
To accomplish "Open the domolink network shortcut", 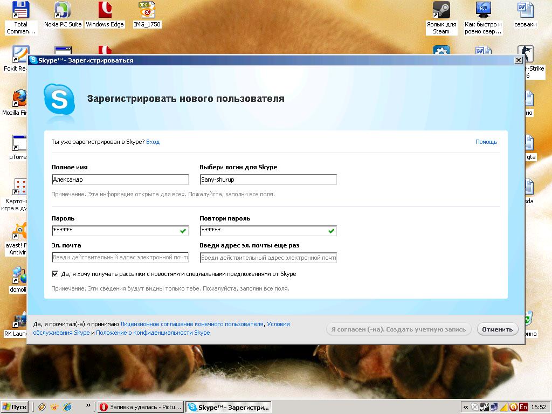I will pyautogui.click(x=18, y=280).
